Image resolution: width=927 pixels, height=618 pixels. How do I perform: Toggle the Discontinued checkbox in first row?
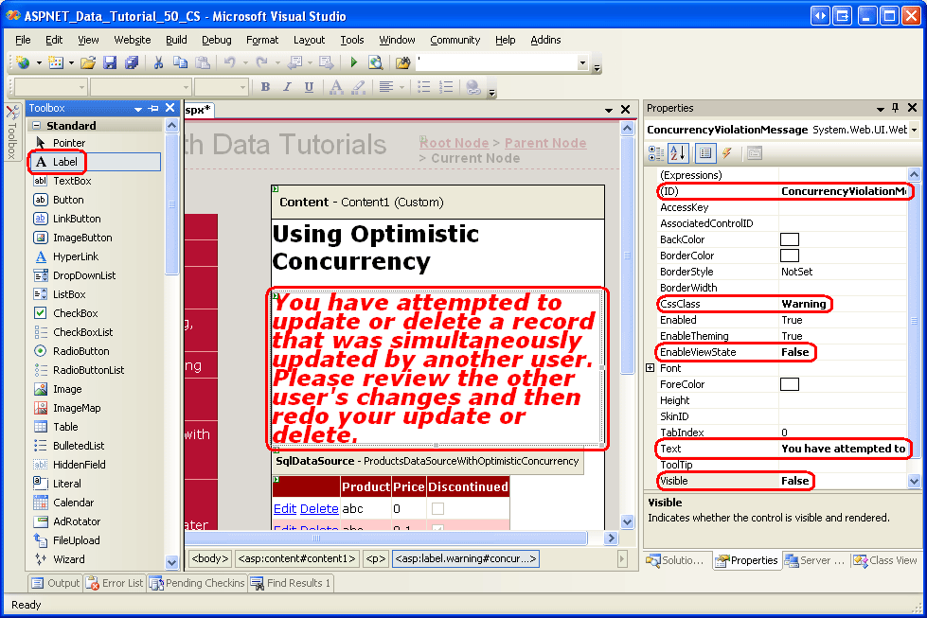pos(437,509)
